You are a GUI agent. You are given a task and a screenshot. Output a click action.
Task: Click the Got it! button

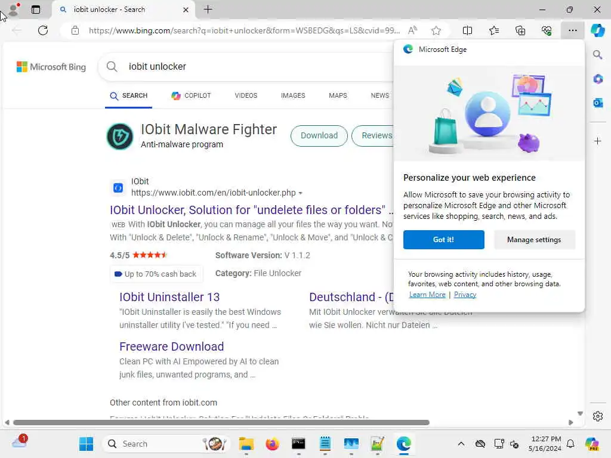pos(443,240)
